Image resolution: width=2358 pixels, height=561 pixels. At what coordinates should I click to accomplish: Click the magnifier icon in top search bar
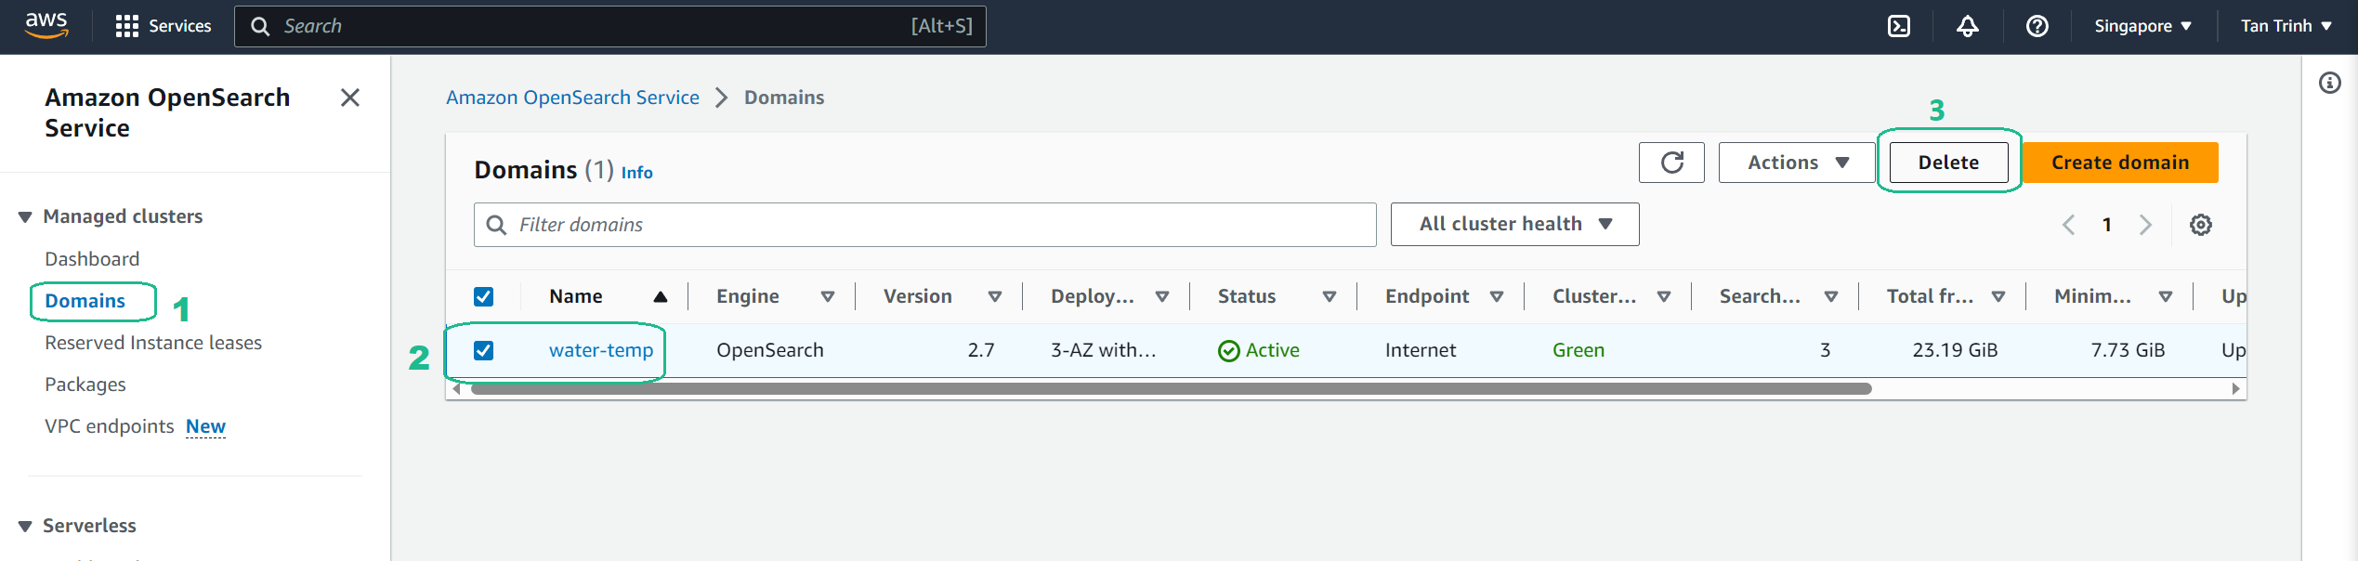click(x=261, y=26)
